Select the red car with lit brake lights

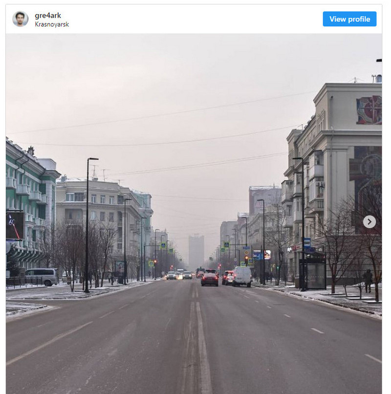coord(210,279)
